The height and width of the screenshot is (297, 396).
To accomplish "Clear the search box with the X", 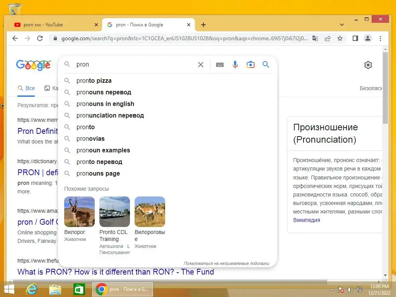I will coord(201,65).
